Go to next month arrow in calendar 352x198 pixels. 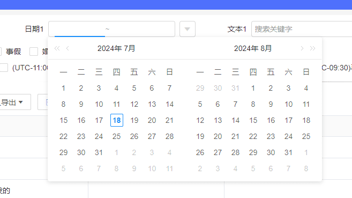tap(302, 48)
